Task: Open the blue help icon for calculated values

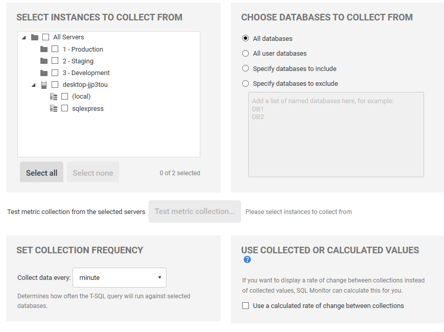Action: [x=247, y=260]
